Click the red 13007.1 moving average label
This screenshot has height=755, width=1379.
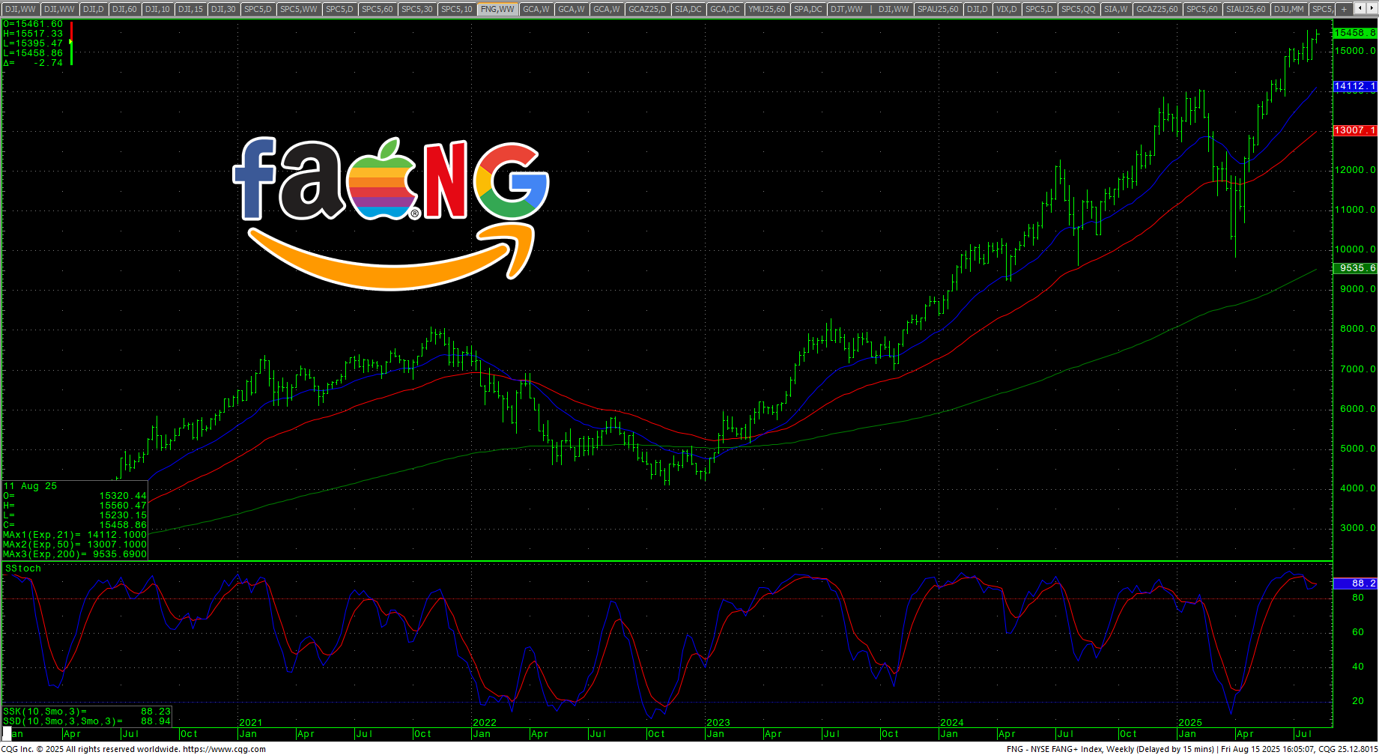pyautogui.click(x=1355, y=130)
